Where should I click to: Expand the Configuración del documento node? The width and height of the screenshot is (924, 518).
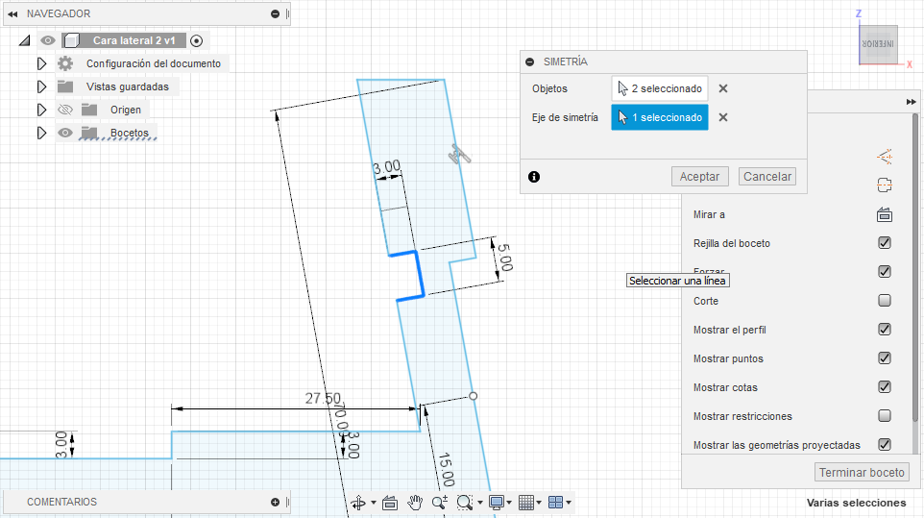coord(41,63)
